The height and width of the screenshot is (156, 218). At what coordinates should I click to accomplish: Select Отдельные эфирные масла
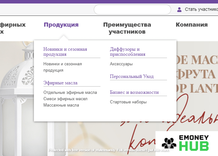(x=70, y=92)
